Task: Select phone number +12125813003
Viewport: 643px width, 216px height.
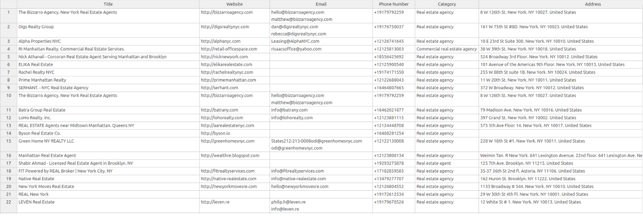Action: [389, 49]
